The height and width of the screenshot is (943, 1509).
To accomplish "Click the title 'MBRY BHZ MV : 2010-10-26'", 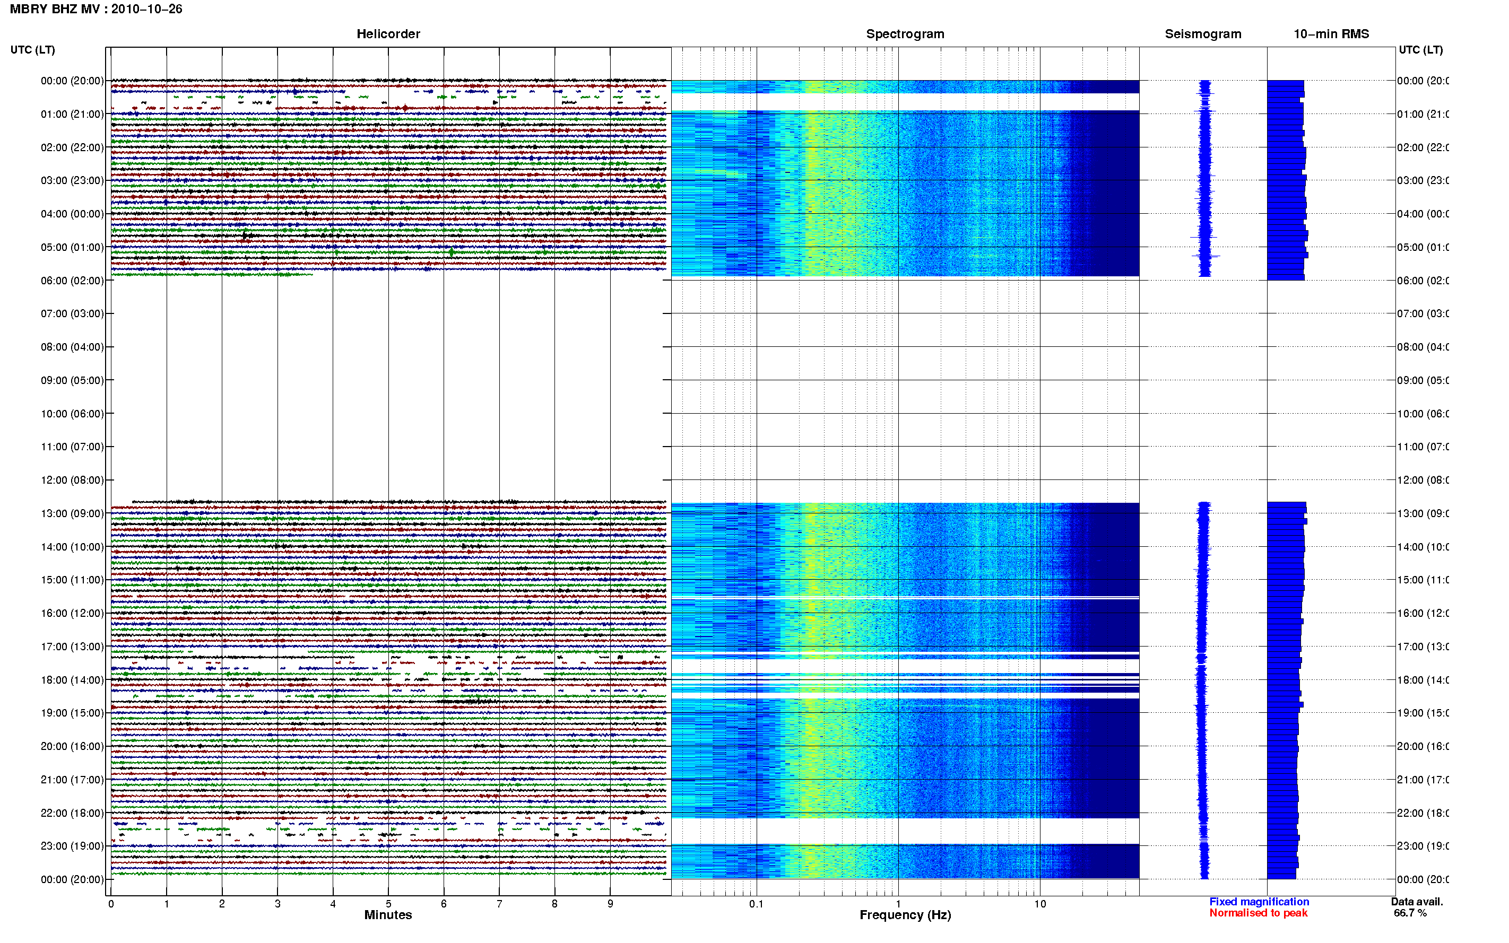I will coord(96,10).
